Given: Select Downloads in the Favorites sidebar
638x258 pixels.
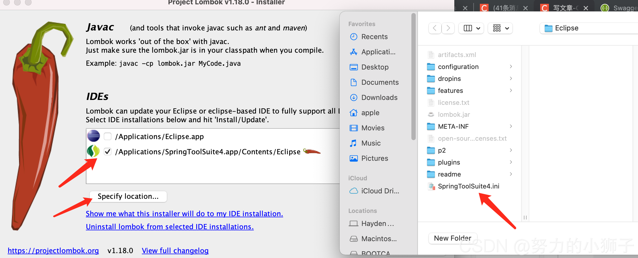Looking at the screenshot, I should [379, 97].
